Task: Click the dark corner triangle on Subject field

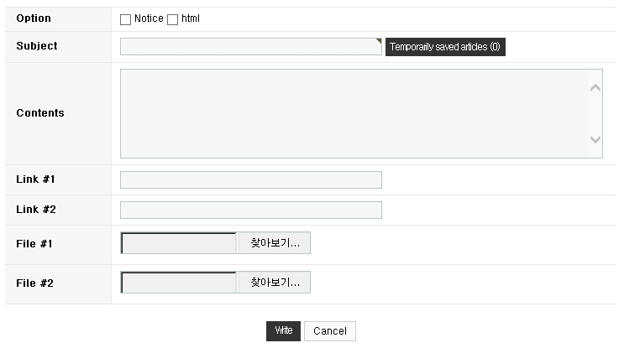Action: [x=379, y=41]
